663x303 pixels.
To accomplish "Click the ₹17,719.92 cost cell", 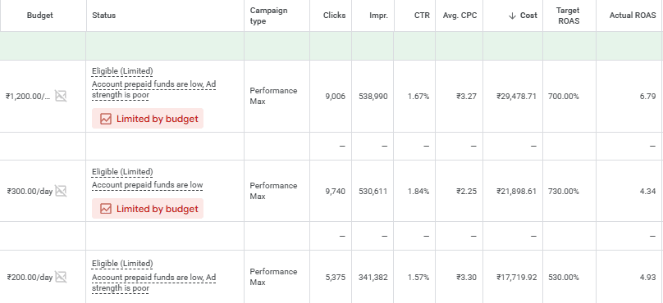I will pyautogui.click(x=516, y=278).
